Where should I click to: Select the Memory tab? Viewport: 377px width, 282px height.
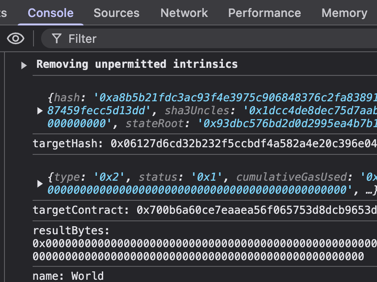tap(344, 13)
